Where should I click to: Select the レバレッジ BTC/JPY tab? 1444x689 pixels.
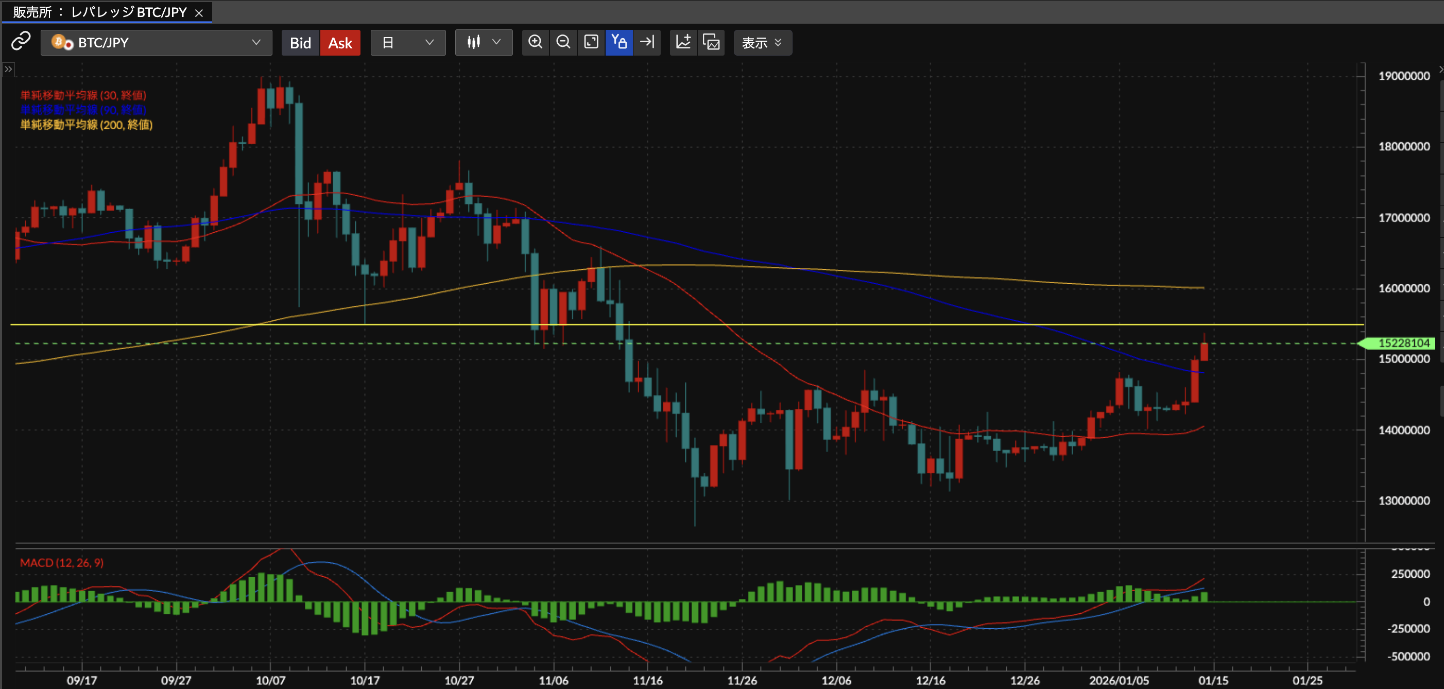pyautogui.click(x=101, y=12)
